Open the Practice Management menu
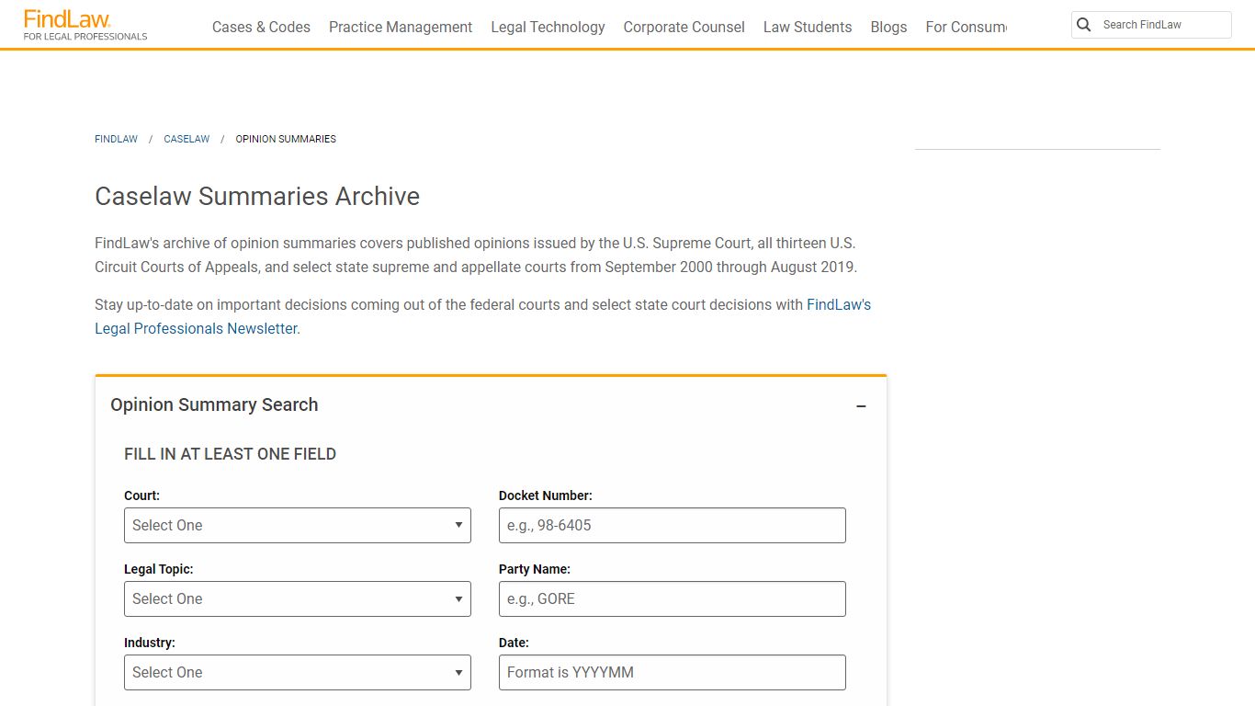Image resolution: width=1255 pixels, height=706 pixels. (401, 27)
